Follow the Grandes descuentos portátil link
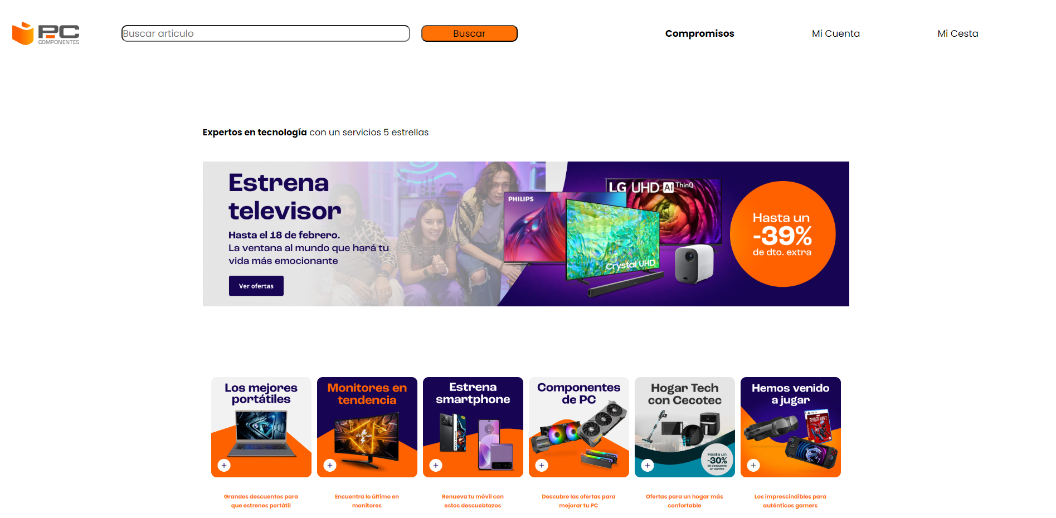The height and width of the screenshot is (518, 1056). tap(261, 501)
